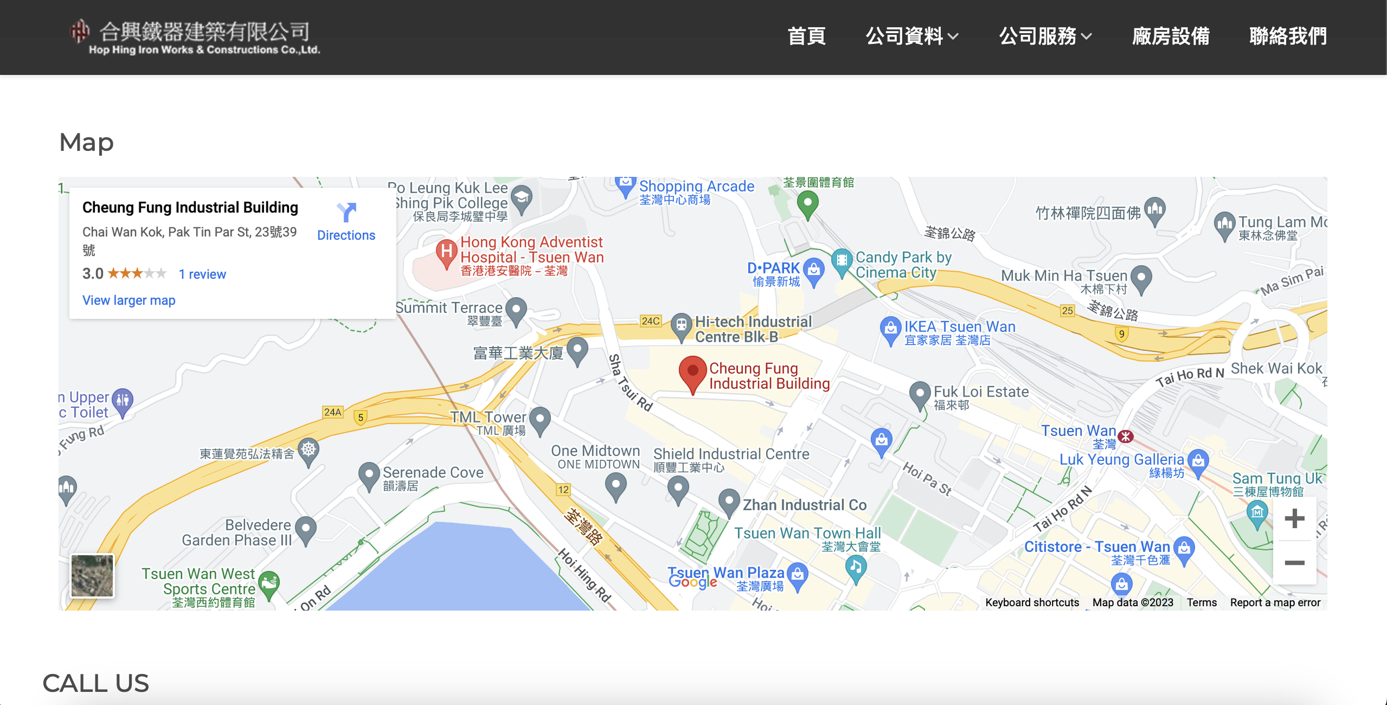
Task: Click the Fuk Loi Estate location pin
Action: 919,393
